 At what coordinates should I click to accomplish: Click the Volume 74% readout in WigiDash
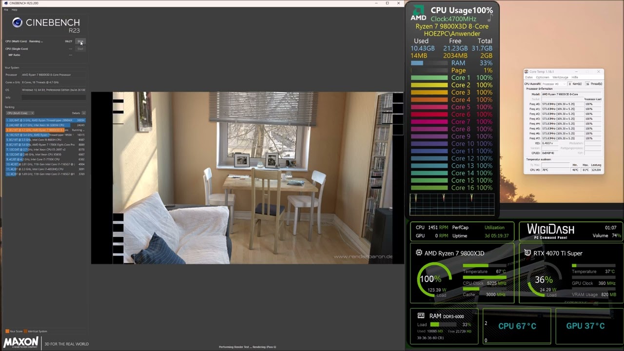pyautogui.click(x=607, y=235)
